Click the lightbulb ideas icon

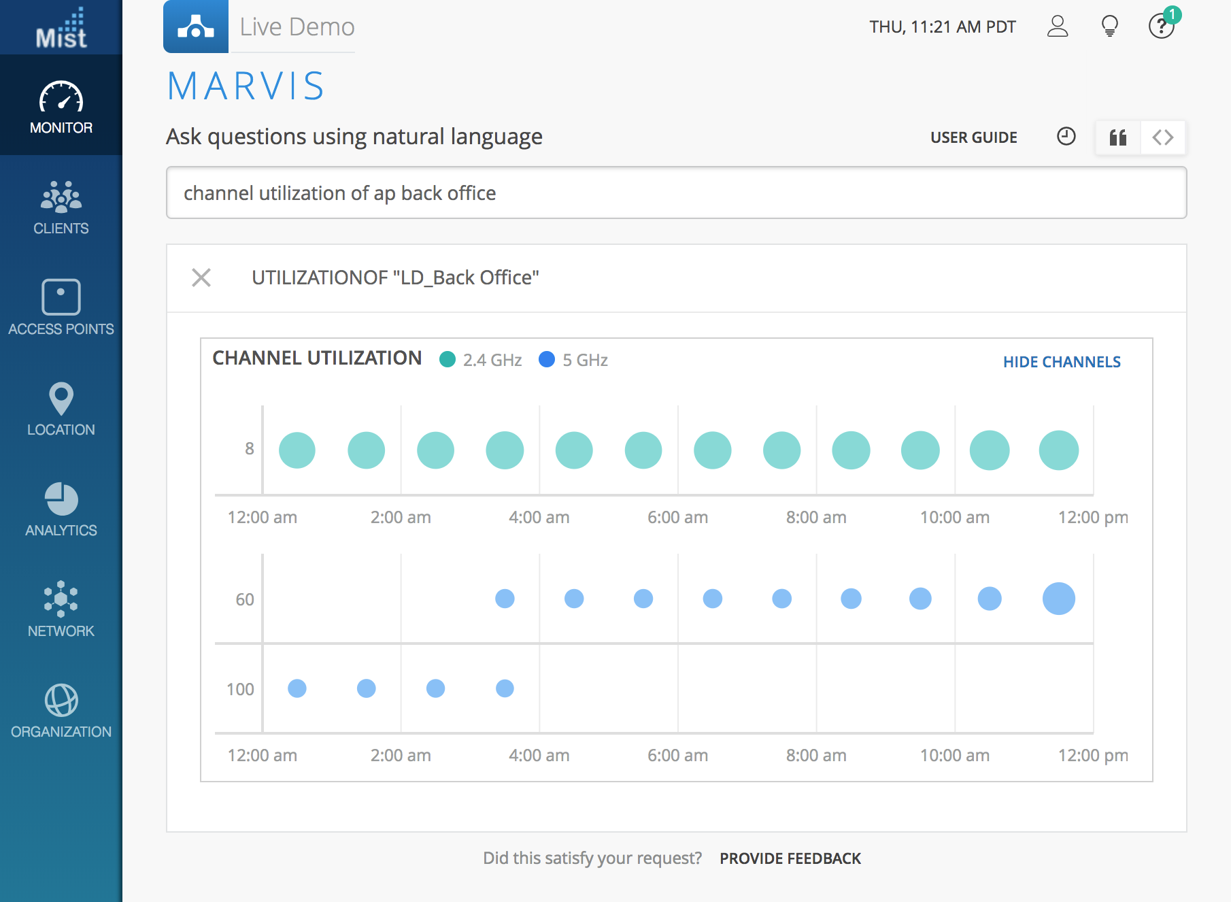point(1109,27)
